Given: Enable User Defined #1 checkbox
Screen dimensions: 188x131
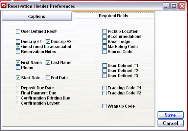Looking at the screenshot, I should point(104,66).
